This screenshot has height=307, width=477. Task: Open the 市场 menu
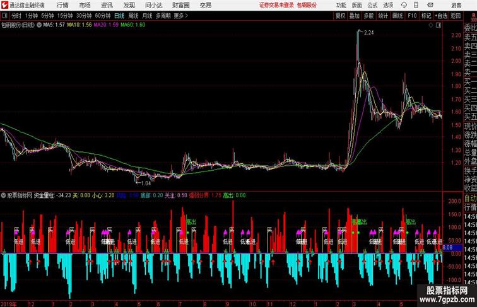pyautogui.click(x=85, y=5)
